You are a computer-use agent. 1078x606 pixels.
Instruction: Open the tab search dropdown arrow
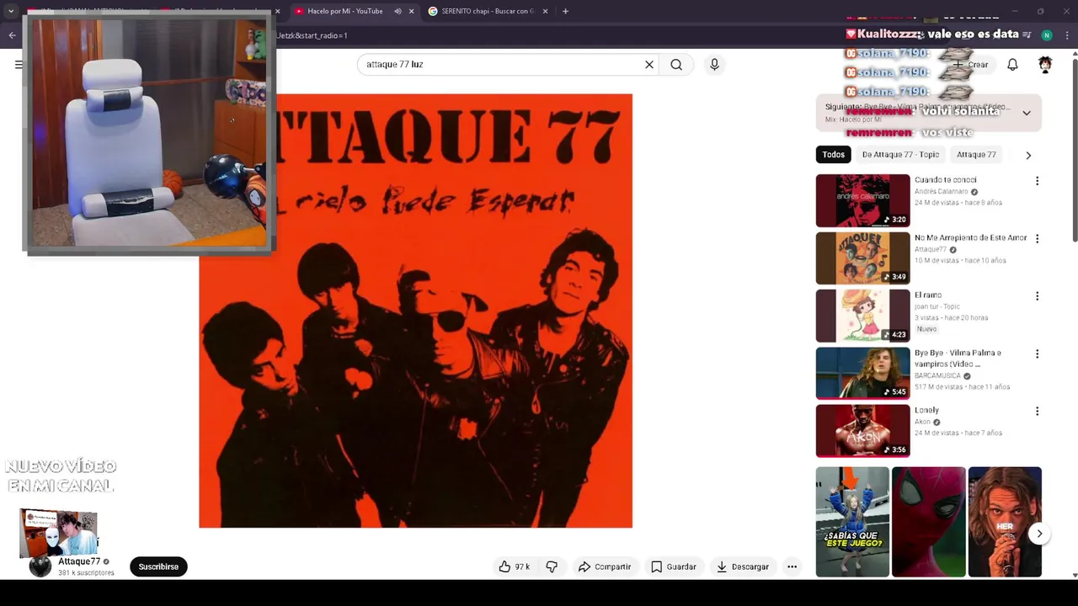pos(11,11)
